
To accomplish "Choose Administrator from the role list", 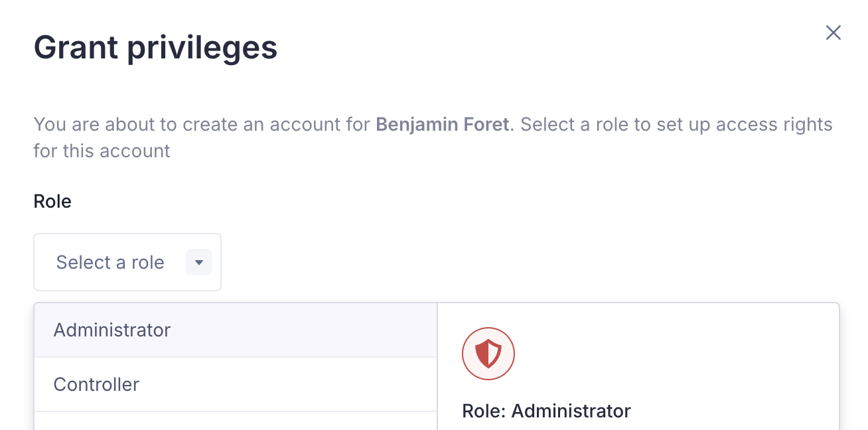I will pyautogui.click(x=112, y=330).
